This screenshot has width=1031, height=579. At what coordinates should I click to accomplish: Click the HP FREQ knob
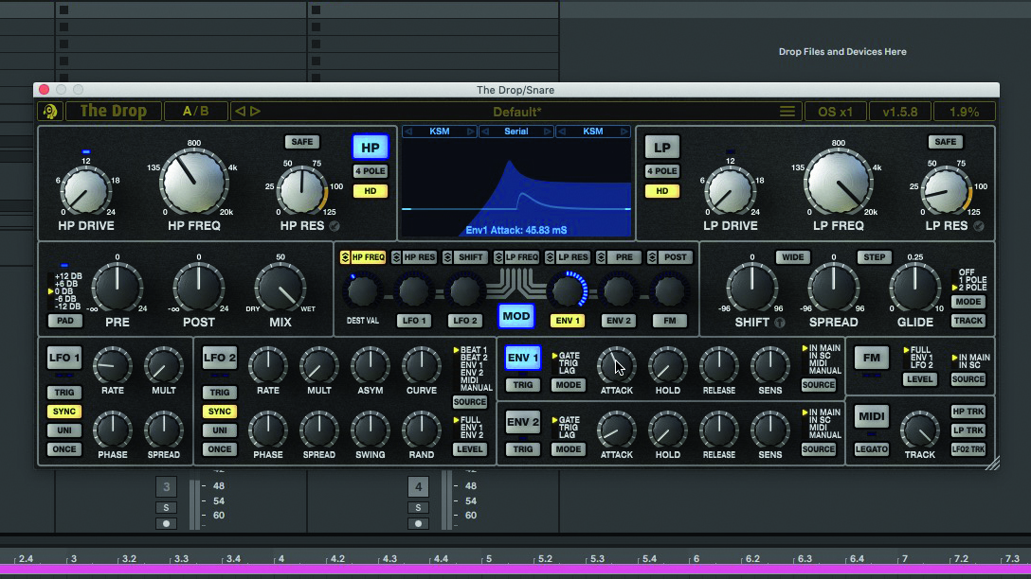point(194,183)
